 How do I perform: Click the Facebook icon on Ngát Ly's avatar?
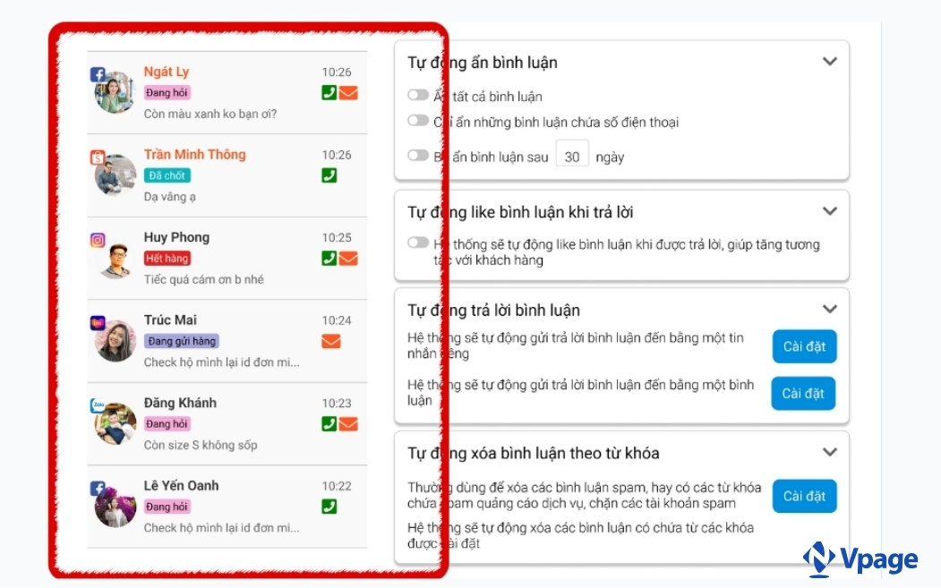pyautogui.click(x=97, y=72)
